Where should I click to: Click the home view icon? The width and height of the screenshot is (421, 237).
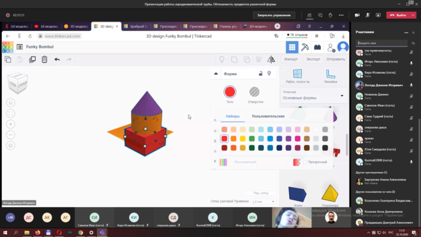pyautogui.click(x=11, y=102)
